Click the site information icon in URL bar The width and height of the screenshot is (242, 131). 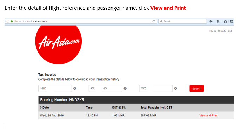point(8,21)
